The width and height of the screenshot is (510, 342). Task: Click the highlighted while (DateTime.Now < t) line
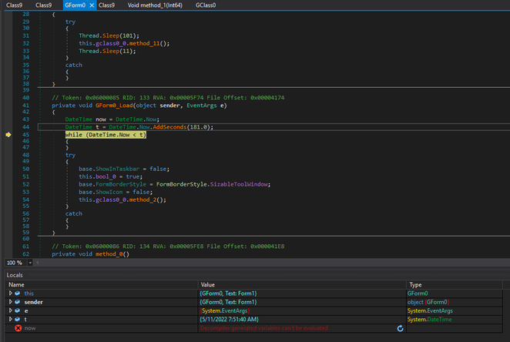pos(106,135)
